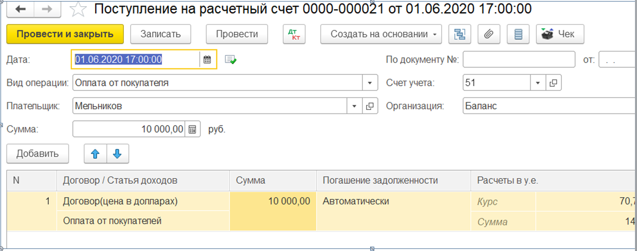Image resolution: width=637 pixels, height=251 pixels.
Task: Open the document structure (related documents) icon
Action: click(460, 34)
